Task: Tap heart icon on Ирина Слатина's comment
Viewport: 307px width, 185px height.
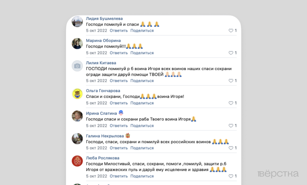Action: coord(231,126)
